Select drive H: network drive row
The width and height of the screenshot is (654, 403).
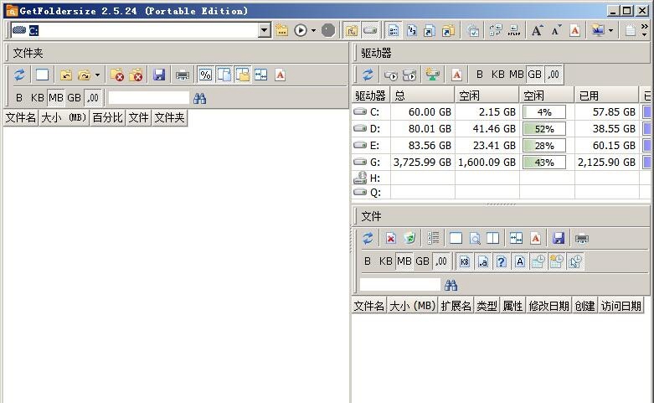pos(502,178)
